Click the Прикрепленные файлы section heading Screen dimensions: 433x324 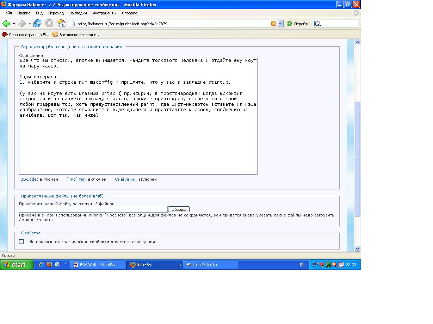click(62, 196)
